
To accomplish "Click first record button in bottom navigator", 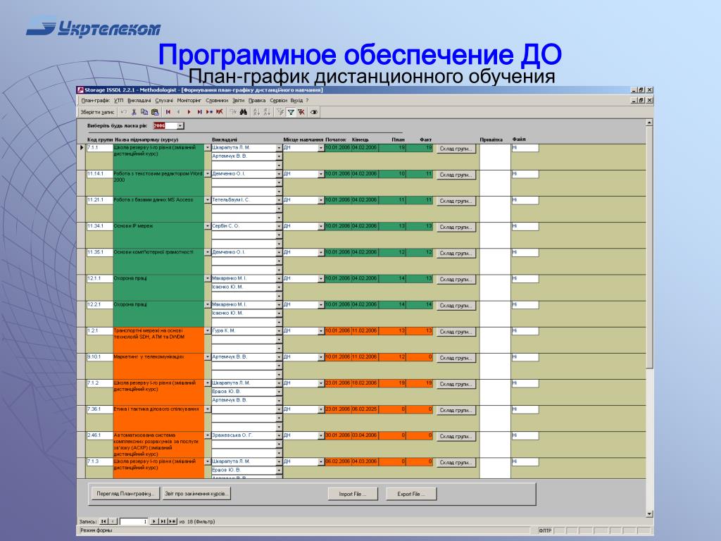I will pyautogui.click(x=104, y=521).
